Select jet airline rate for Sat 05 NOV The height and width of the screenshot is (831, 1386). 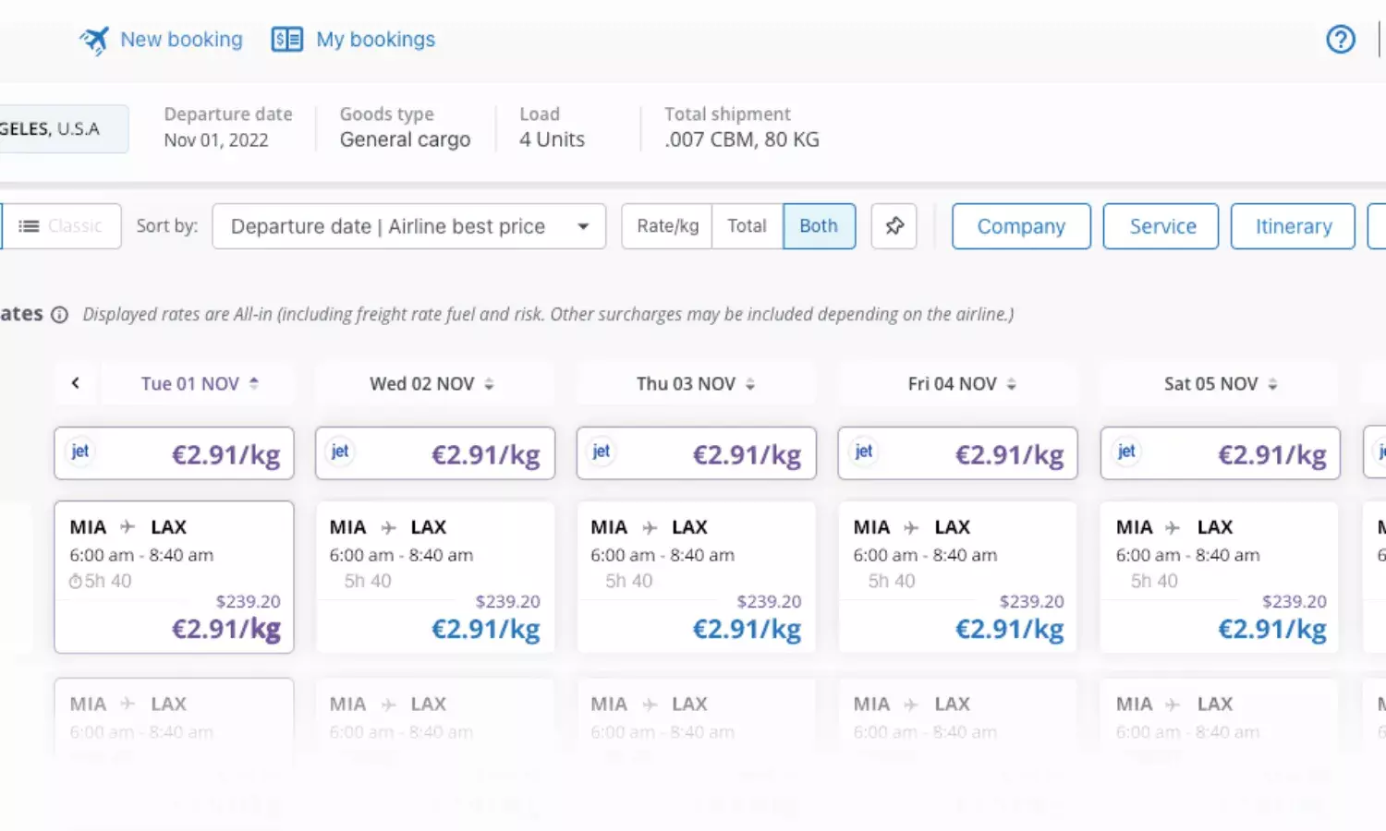(1221, 453)
